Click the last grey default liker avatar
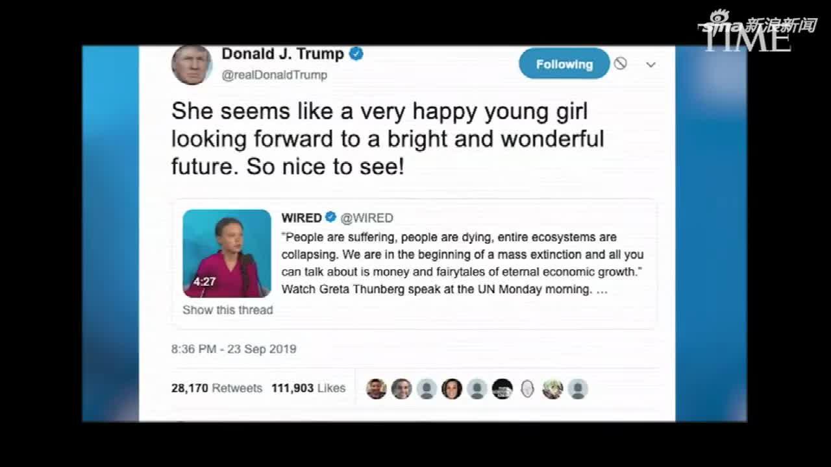The width and height of the screenshot is (831, 467). coord(578,389)
